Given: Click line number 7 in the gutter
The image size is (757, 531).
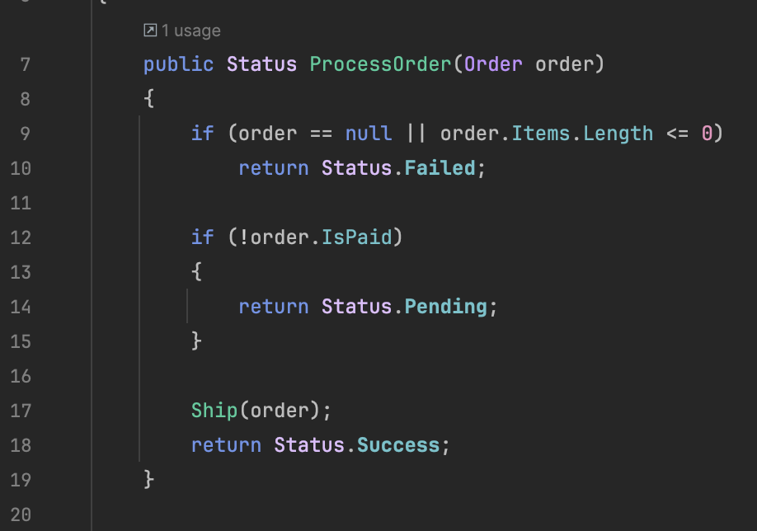Looking at the screenshot, I should pos(26,64).
